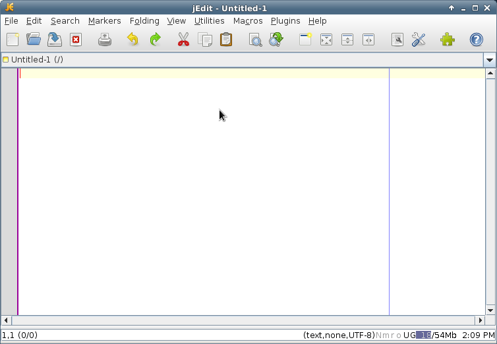Open Find dialog via the magnifier icon
This screenshot has width=497, height=344.
256,40
